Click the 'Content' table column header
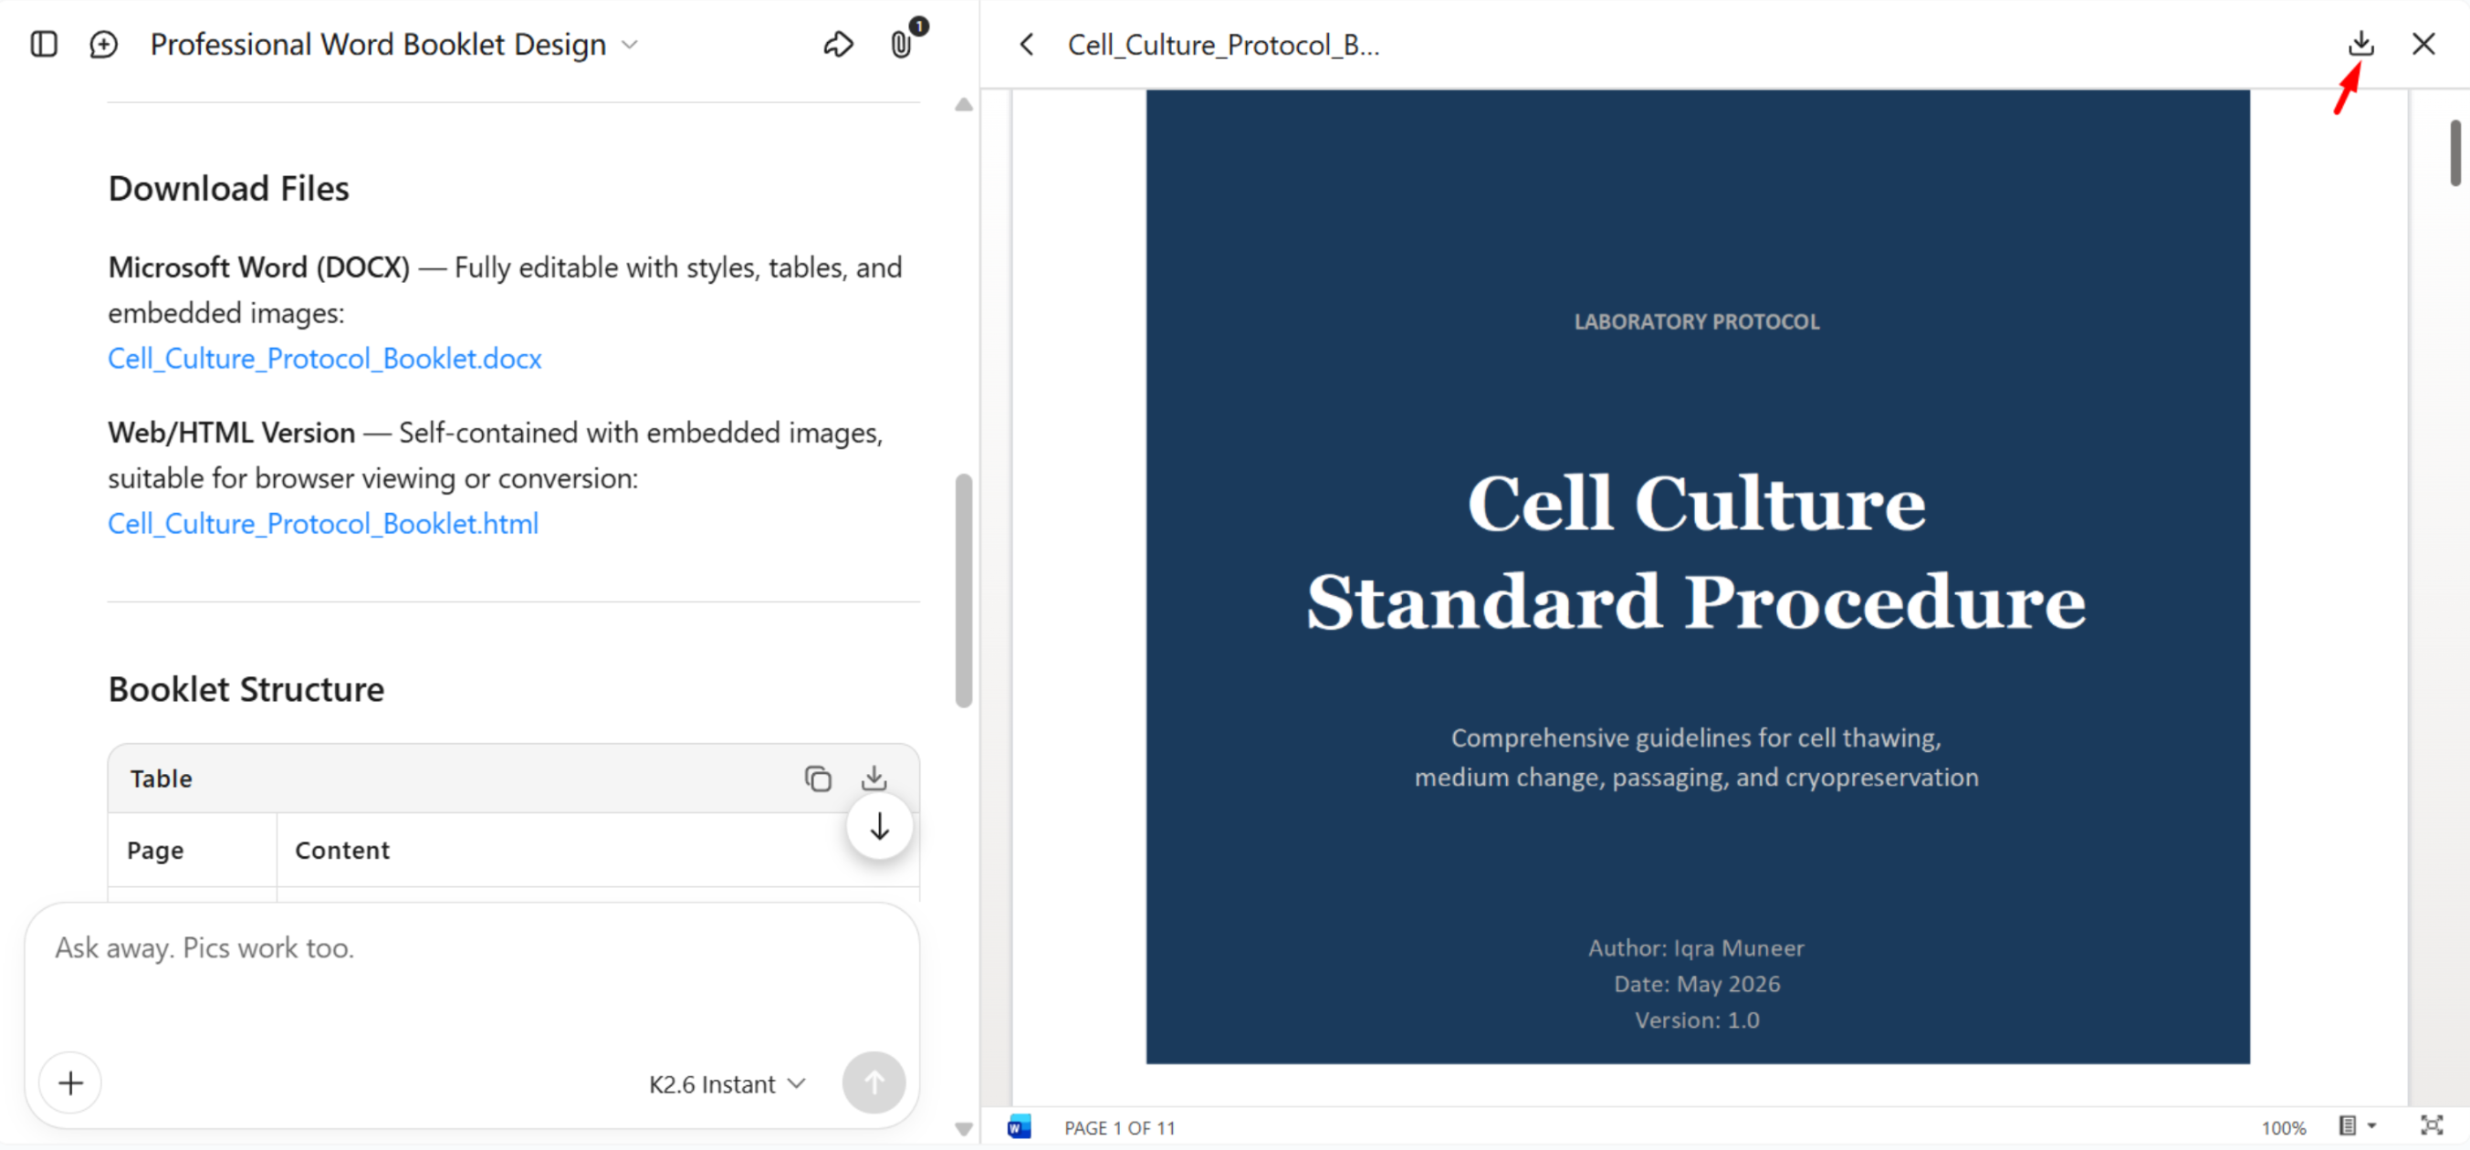The width and height of the screenshot is (2470, 1150). 342,850
